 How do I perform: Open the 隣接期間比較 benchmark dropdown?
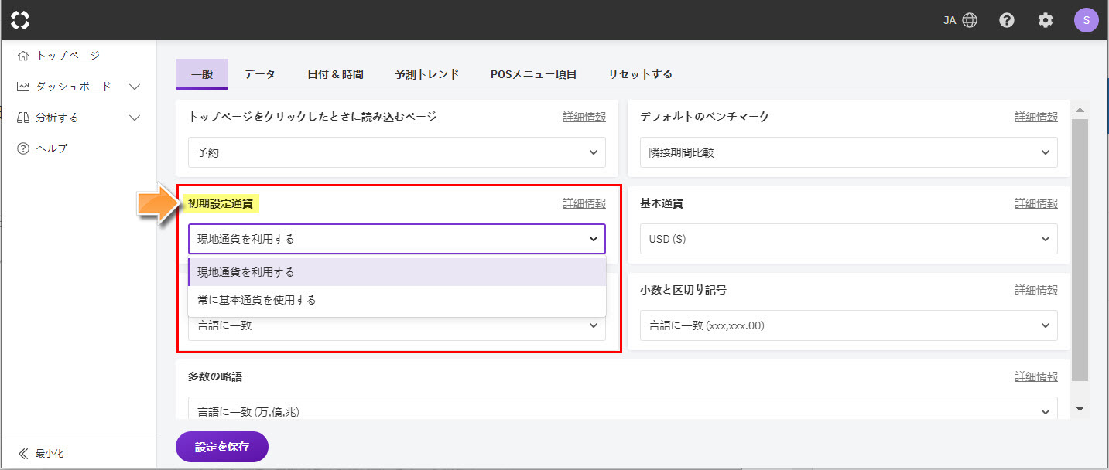849,152
